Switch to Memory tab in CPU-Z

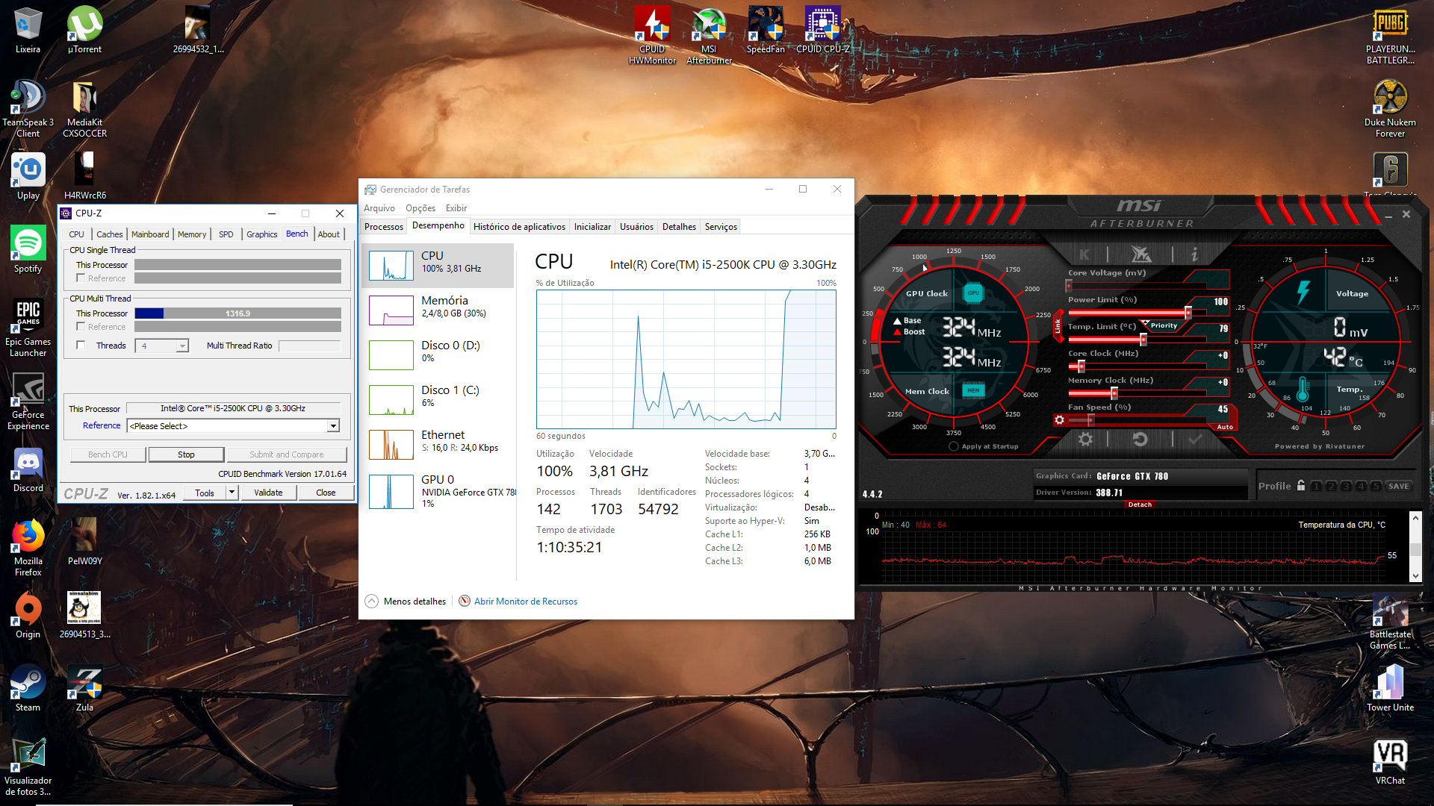192,234
